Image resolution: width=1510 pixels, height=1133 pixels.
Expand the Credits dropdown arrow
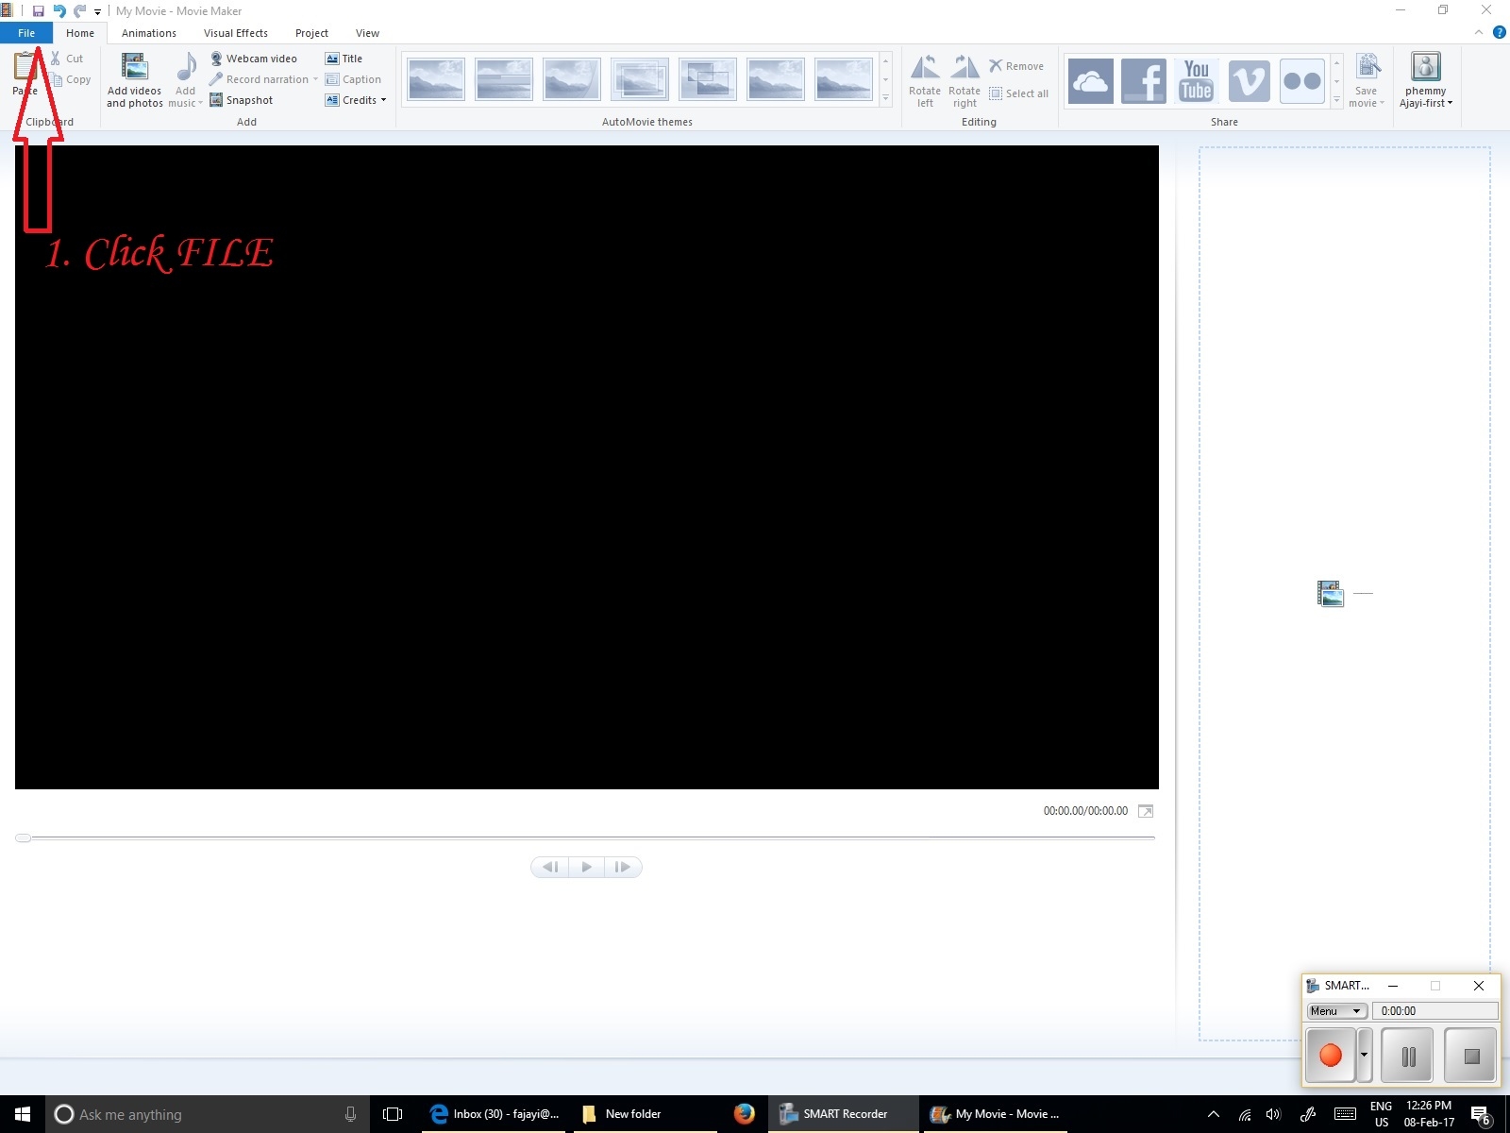click(383, 100)
